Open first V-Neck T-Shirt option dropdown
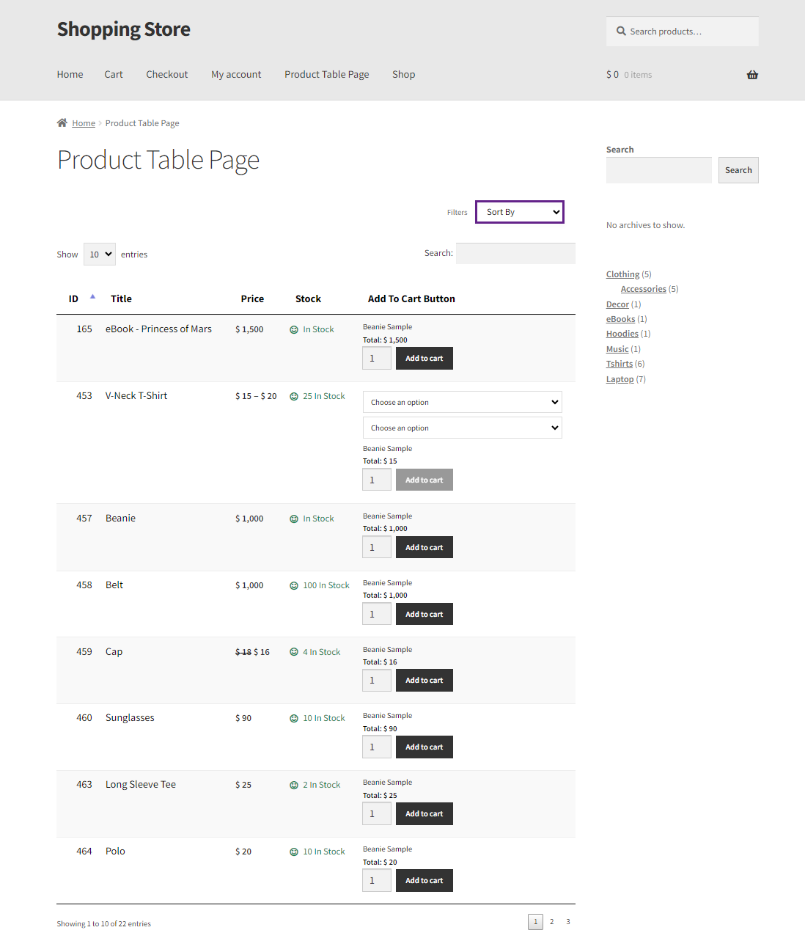Viewport: 805px width, 941px height. pos(463,402)
